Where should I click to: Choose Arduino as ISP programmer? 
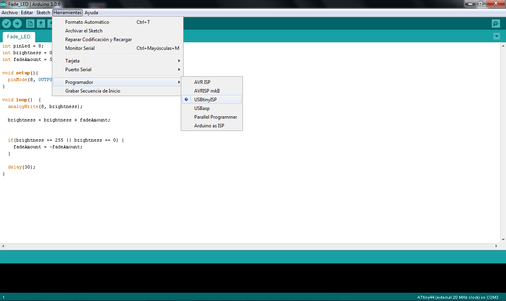click(211, 125)
